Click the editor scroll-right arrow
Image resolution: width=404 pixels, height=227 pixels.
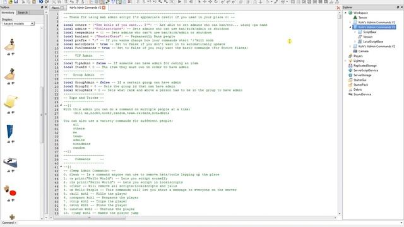(335, 218)
